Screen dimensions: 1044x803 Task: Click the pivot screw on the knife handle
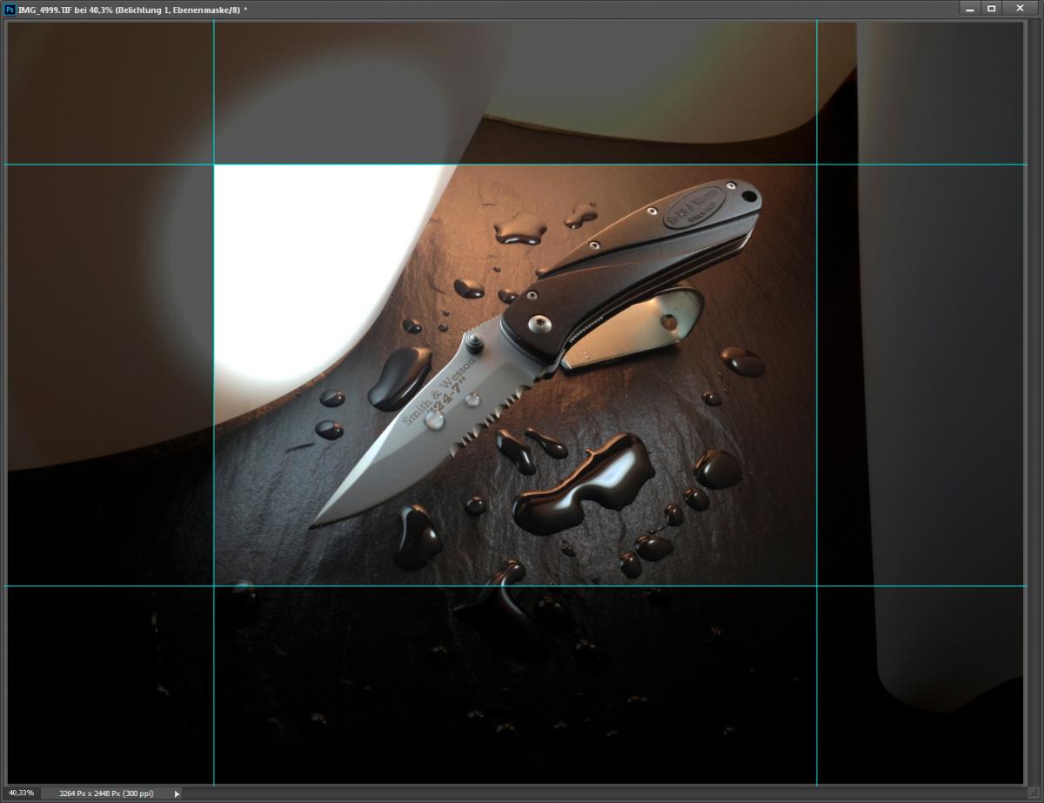pyautogui.click(x=538, y=325)
